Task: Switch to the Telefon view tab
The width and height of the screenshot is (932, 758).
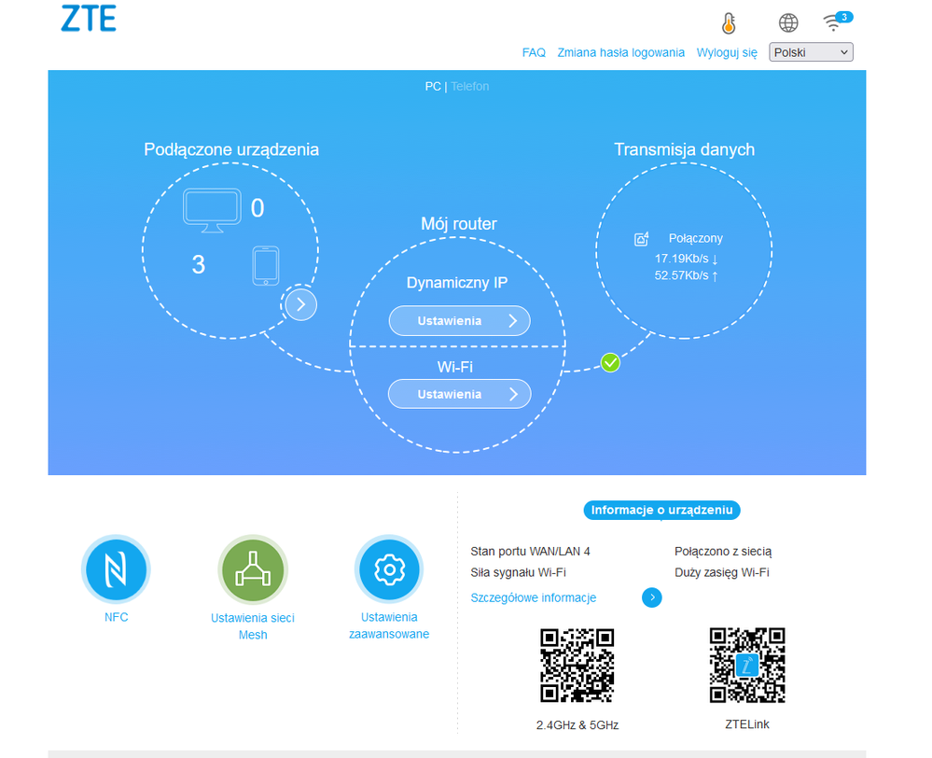Action: pos(469,86)
